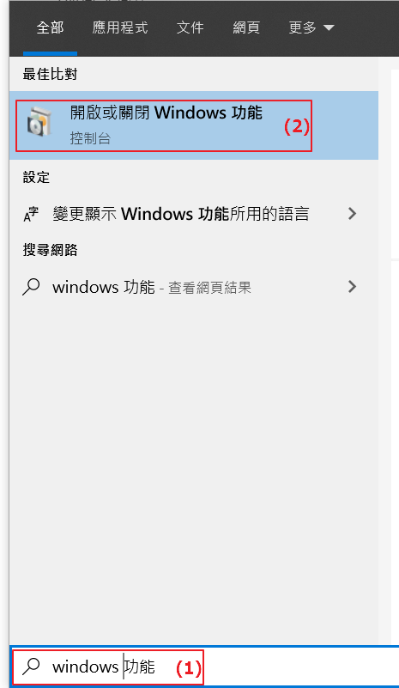
Task: Switch to the 應用程式 tab
Action: tap(120, 28)
